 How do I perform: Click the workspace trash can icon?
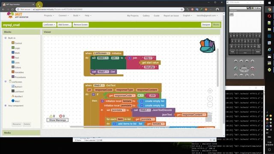208,117
